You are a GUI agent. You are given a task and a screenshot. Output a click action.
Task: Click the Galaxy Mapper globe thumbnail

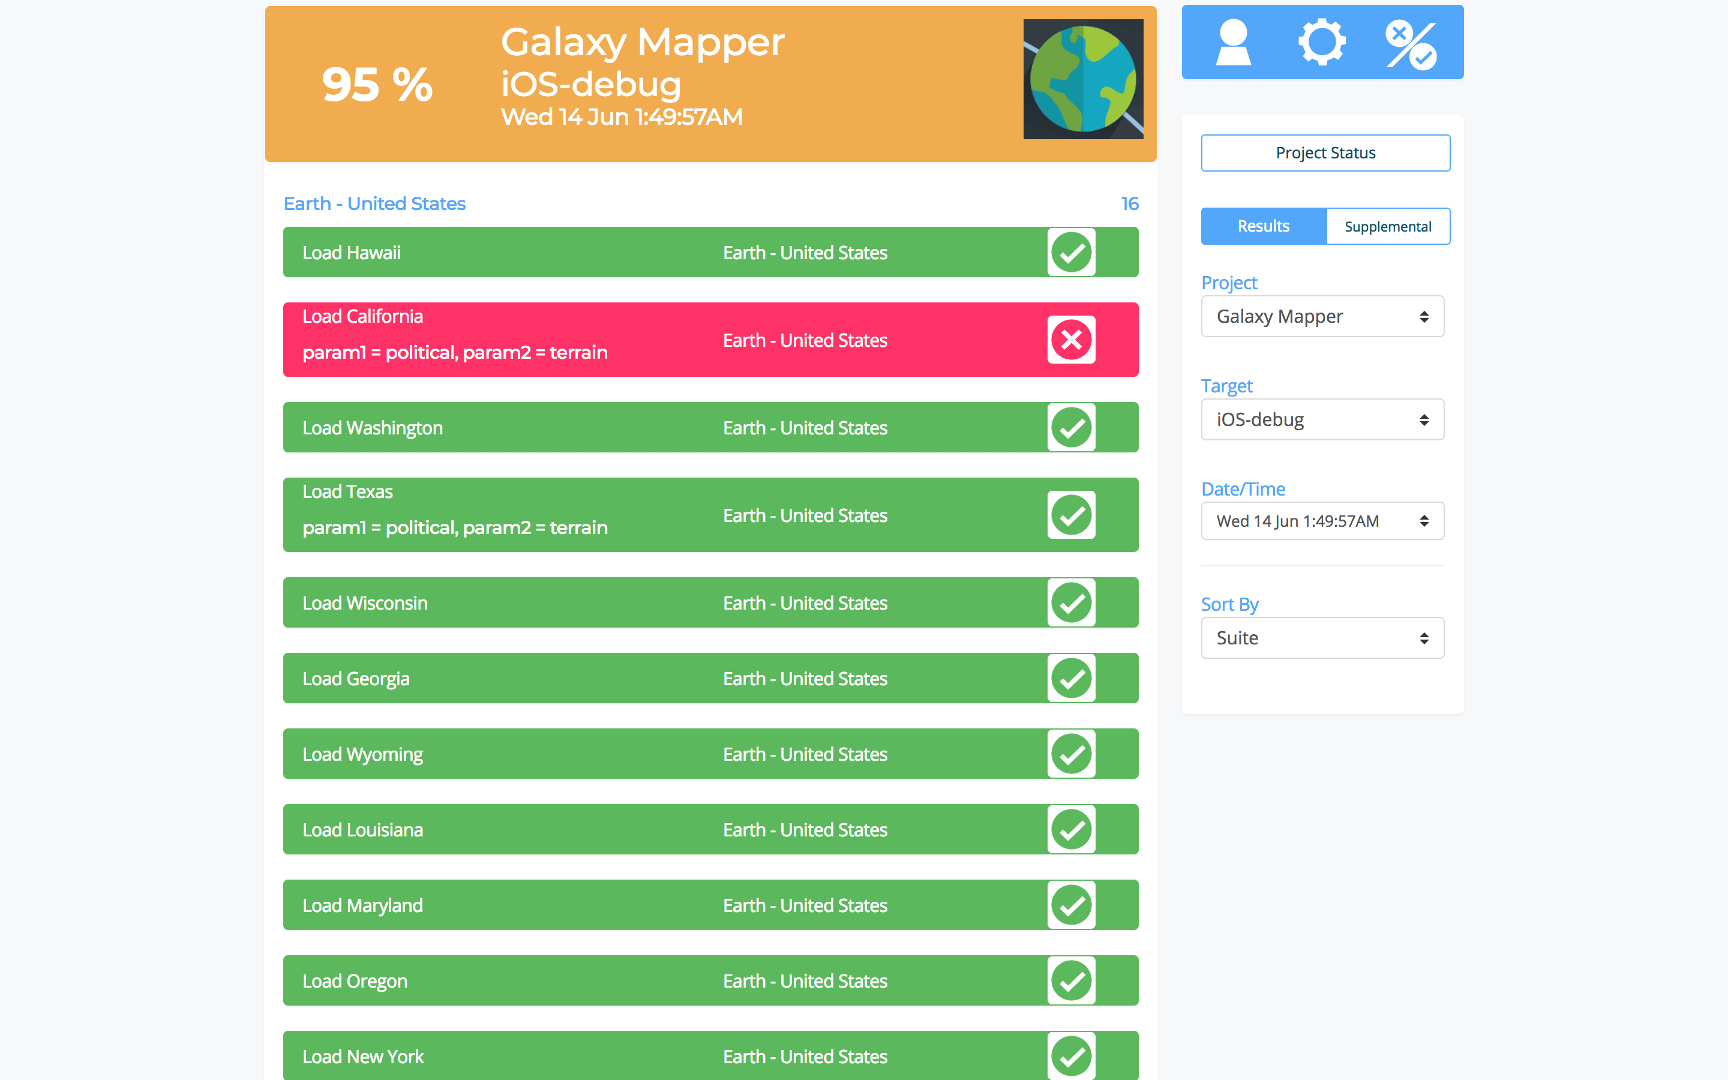(1083, 79)
